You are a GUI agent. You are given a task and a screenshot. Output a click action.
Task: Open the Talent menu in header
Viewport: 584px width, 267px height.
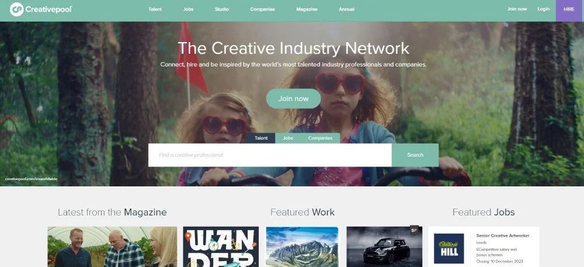(155, 9)
